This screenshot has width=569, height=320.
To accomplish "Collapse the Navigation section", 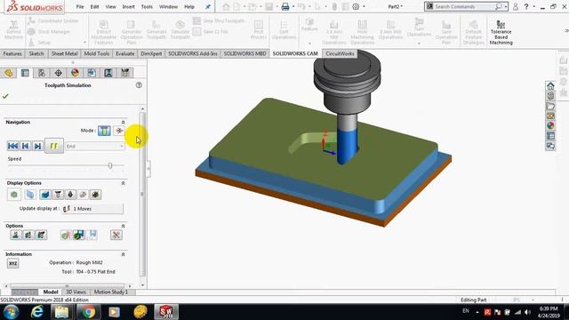I will click(123, 123).
